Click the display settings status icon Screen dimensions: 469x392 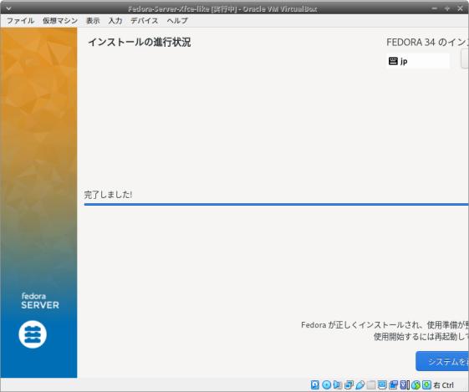382,384
